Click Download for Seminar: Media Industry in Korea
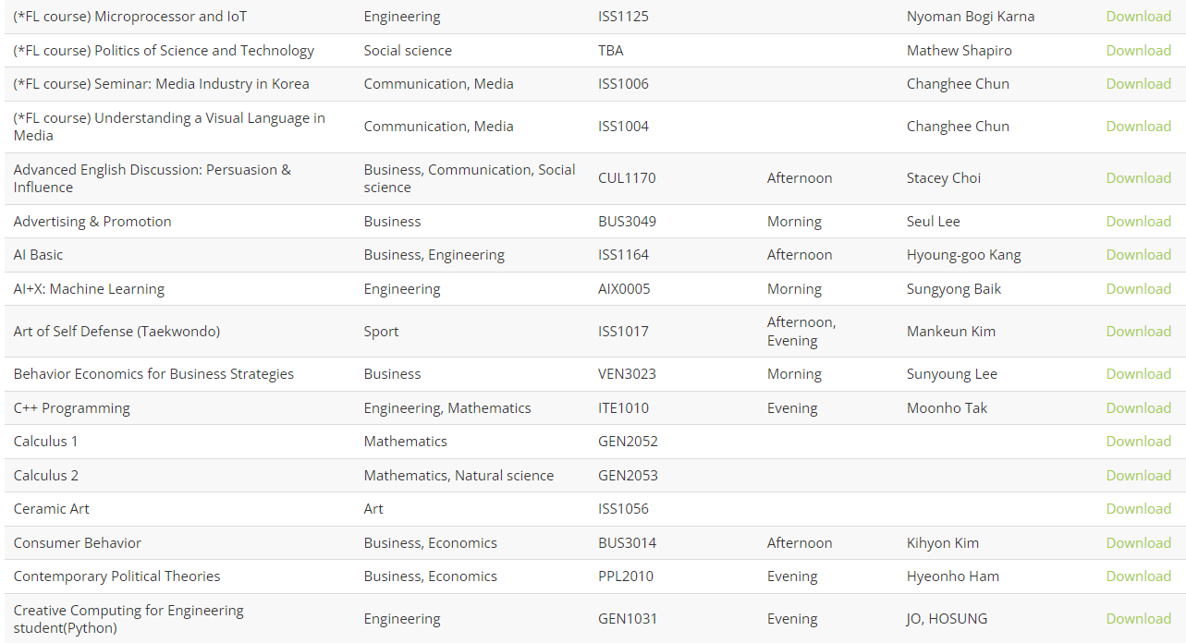Image resolution: width=1186 pixels, height=643 pixels. [x=1138, y=84]
